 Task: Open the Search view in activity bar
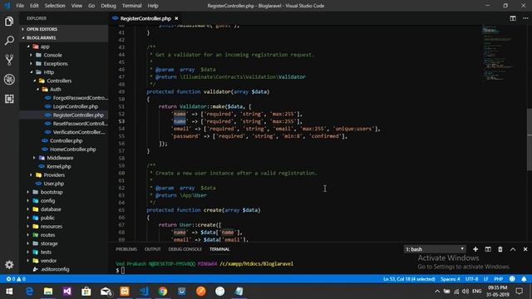click(x=9, y=41)
